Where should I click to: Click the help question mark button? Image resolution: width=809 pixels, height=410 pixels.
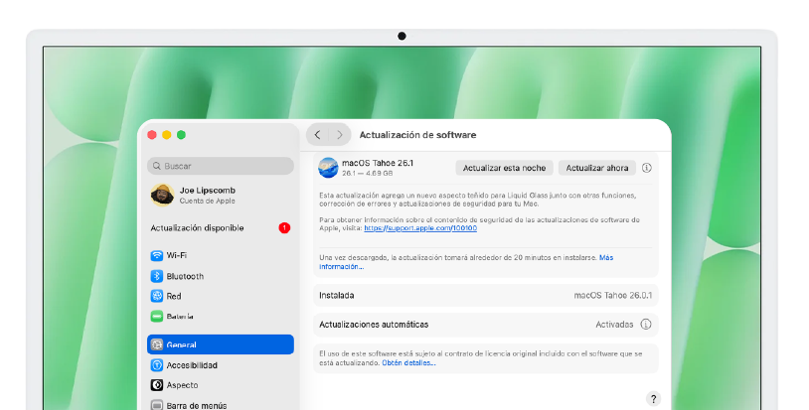click(x=653, y=399)
